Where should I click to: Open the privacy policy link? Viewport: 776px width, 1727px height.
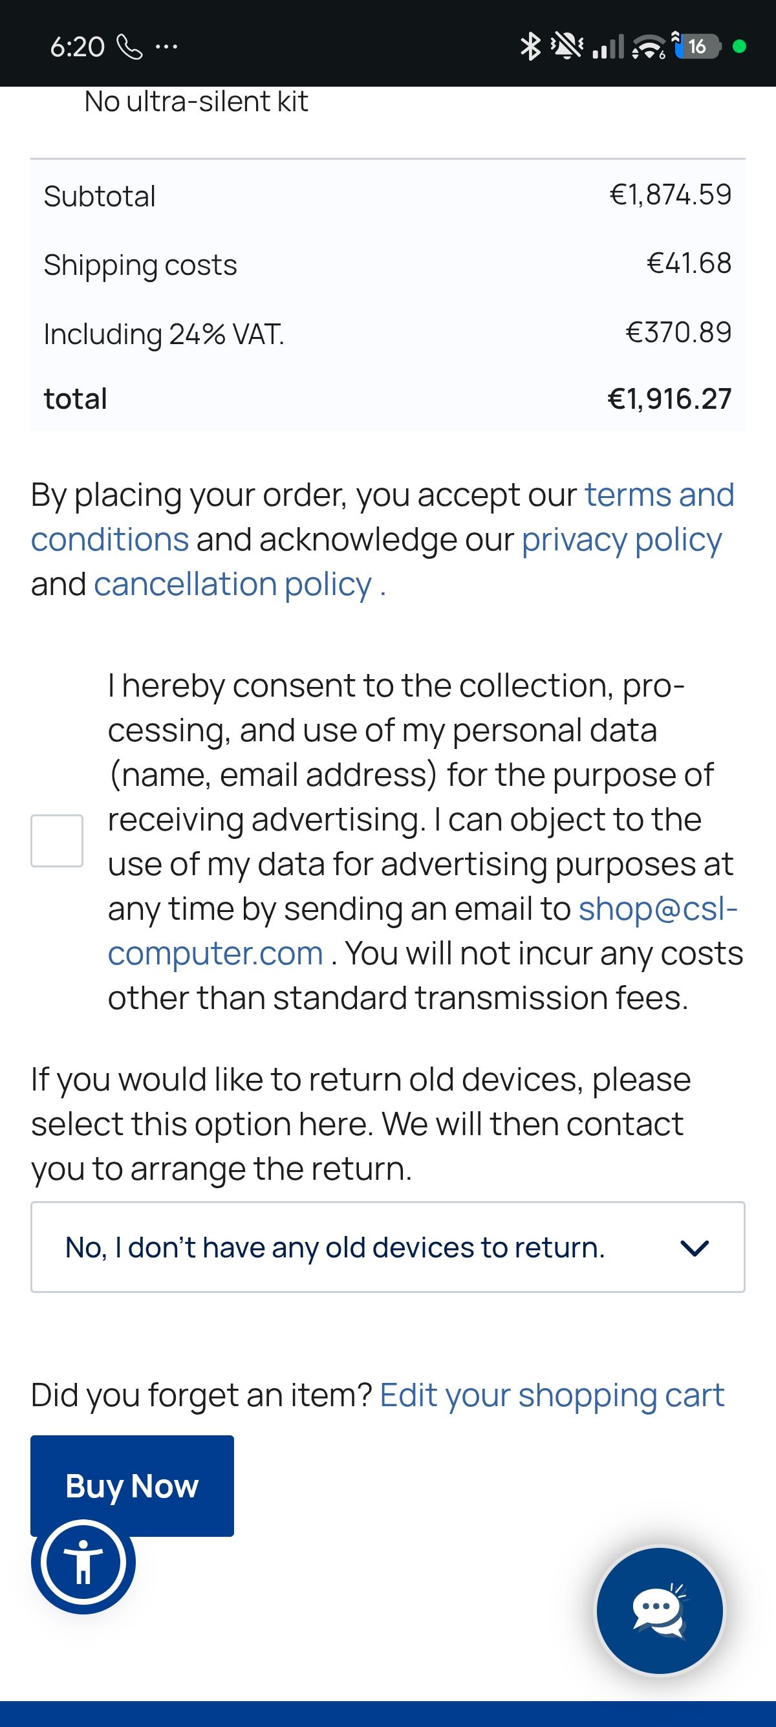(x=622, y=539)
